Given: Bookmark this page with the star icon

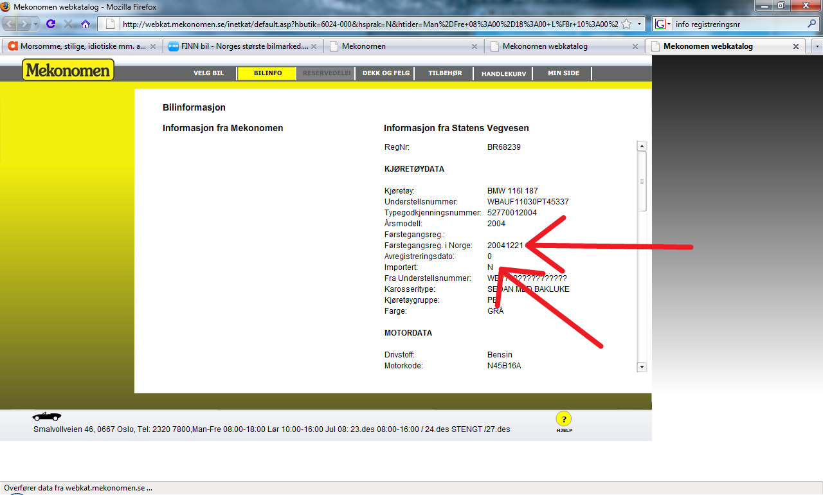Looking at the screenshot, I should (626, 24).
